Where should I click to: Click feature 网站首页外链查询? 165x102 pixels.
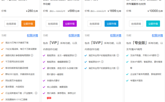14,81
